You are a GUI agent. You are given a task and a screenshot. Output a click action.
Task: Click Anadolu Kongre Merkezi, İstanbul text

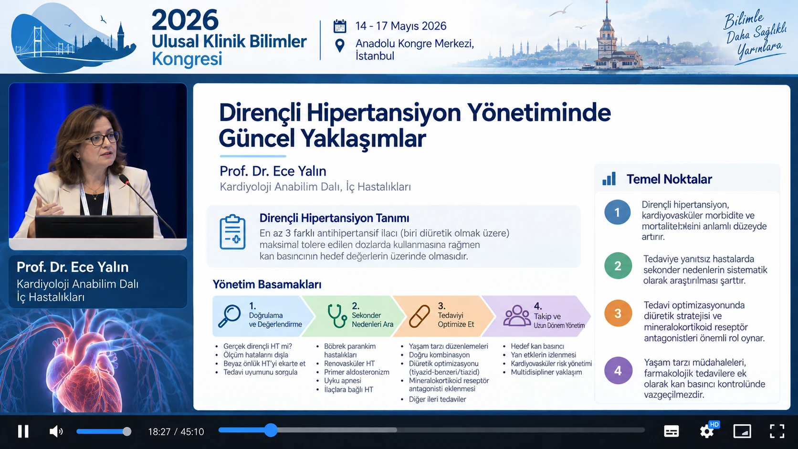415,50
